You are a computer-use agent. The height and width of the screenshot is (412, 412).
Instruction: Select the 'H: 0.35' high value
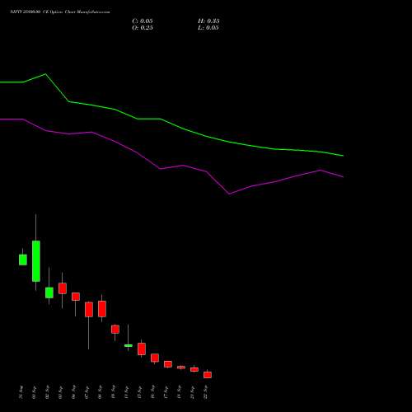[x=208, y=21]
